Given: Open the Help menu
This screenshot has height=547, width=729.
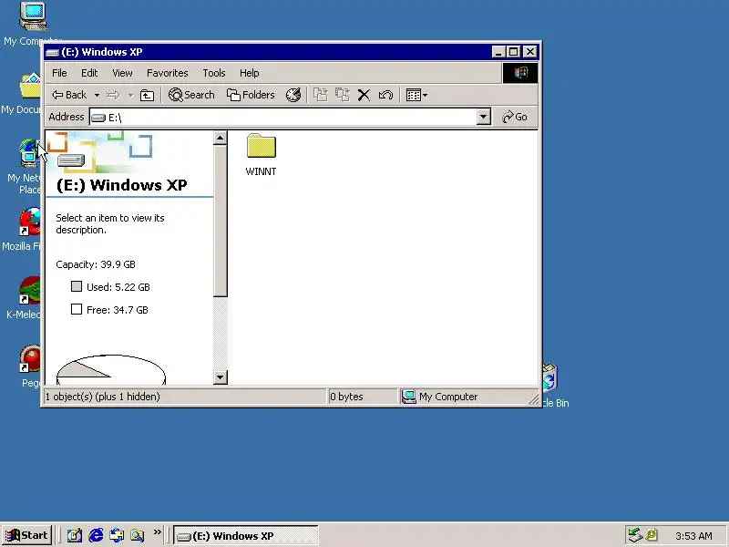Looking at the screenshot, I should point(249,73).
